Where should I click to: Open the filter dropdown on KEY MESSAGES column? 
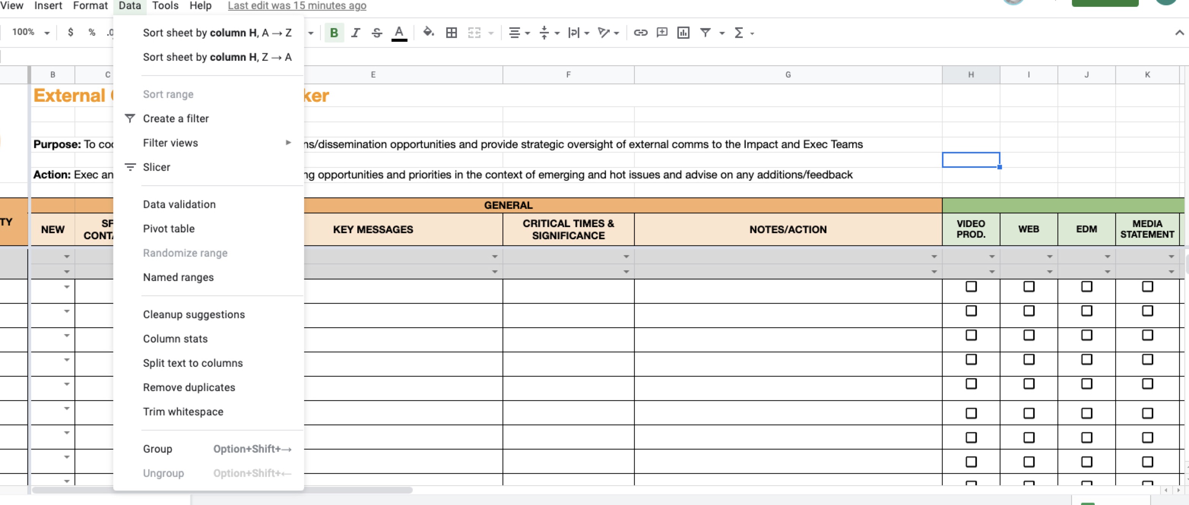[x=494, y=256]
